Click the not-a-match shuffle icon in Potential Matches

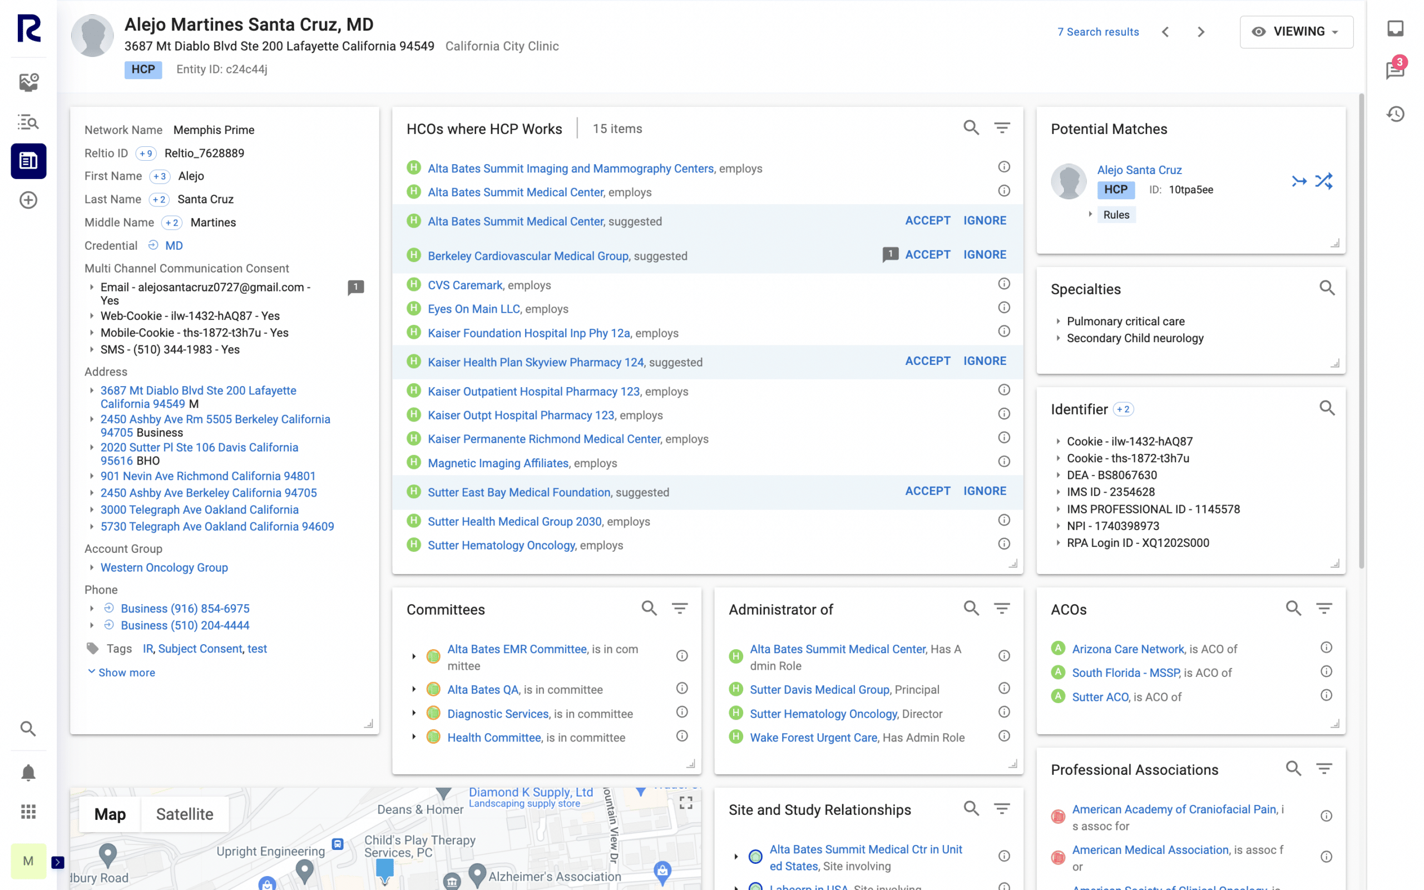point(1323,181)
